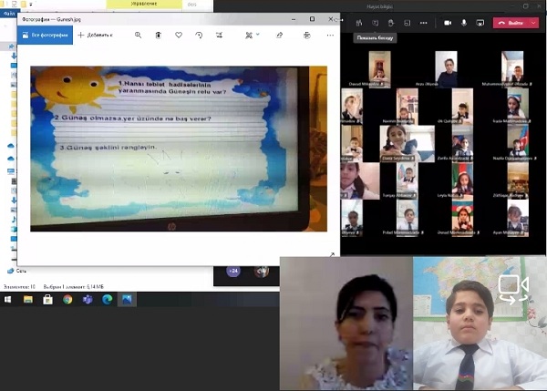Image resolution: width=547 pixels, height=391 pixels.
Task: Toggle microphone mute in Teams
Action: (x=464, y=23)
